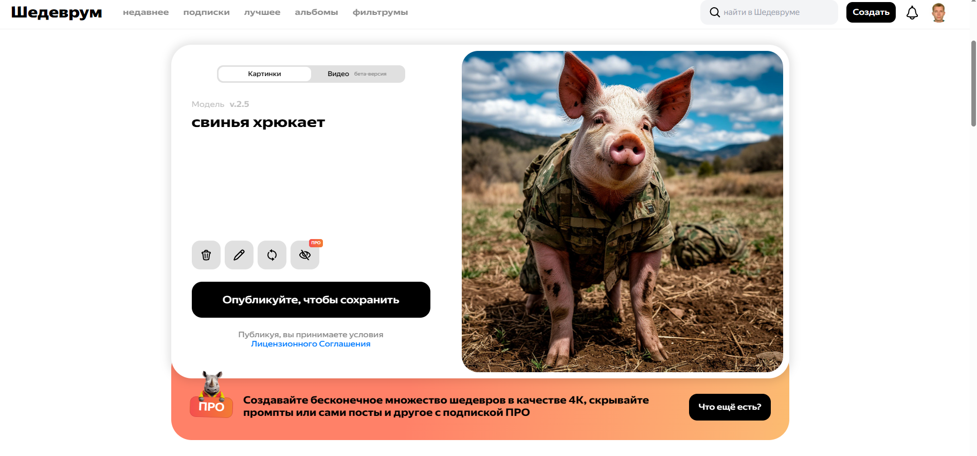This screenshot has height=456, width=977.
Task: Edit the prompt with pencil icon
Action: point(239,255)
